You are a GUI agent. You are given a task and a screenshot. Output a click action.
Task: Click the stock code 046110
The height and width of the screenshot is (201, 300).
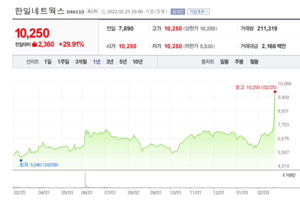coord(75,12)
